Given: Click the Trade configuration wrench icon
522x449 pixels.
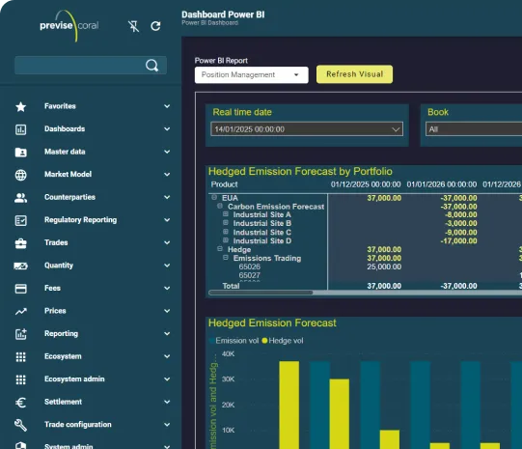Looking at the screenshot, I should [20, 425].
